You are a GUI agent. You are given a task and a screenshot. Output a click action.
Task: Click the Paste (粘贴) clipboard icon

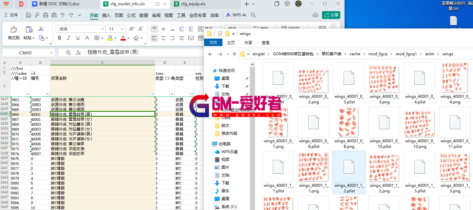[x=29, y=29]
